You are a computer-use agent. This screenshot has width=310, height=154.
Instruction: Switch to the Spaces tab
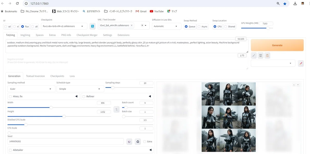[x=40, y=35]
